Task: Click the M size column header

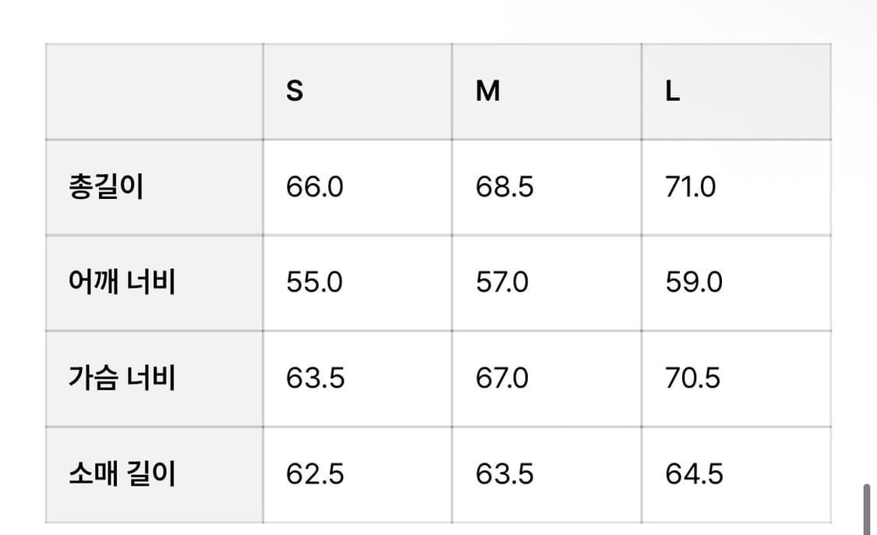Action: tap(488, 92)
